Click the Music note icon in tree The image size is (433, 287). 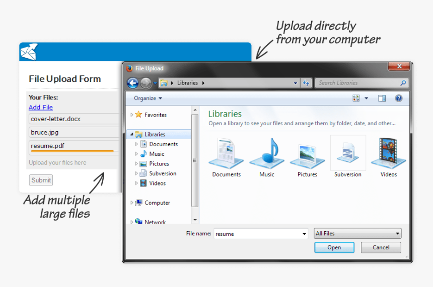tap(143, 154)
